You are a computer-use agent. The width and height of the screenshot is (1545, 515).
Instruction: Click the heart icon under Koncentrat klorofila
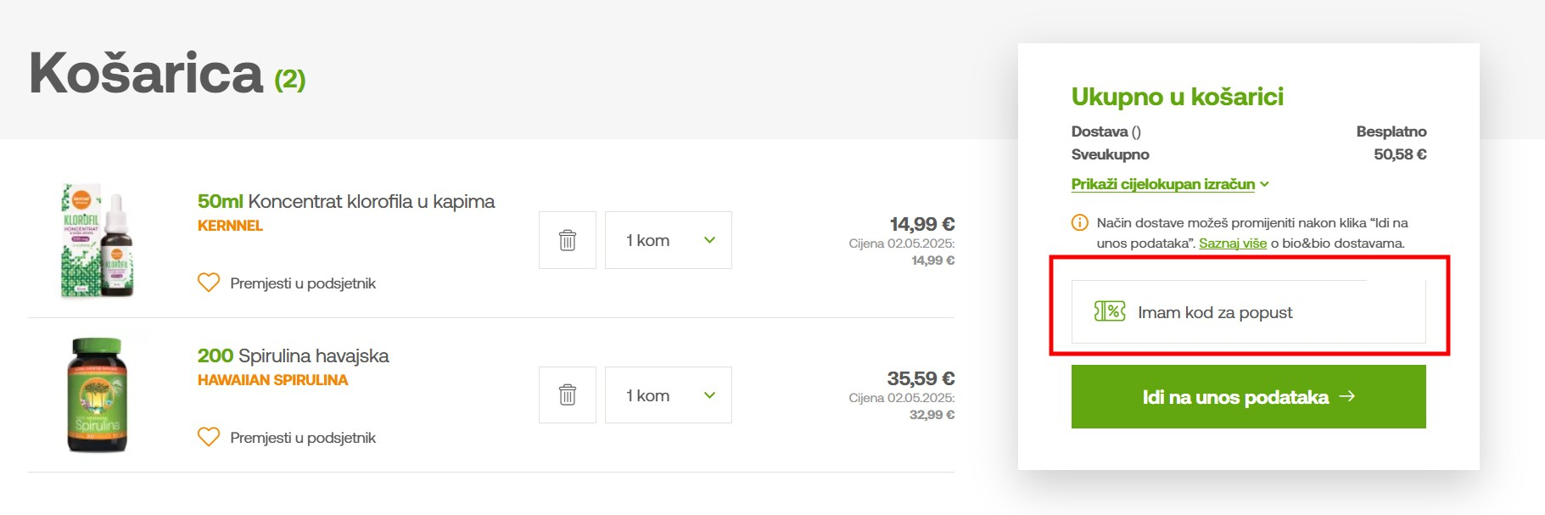point(209,283)
